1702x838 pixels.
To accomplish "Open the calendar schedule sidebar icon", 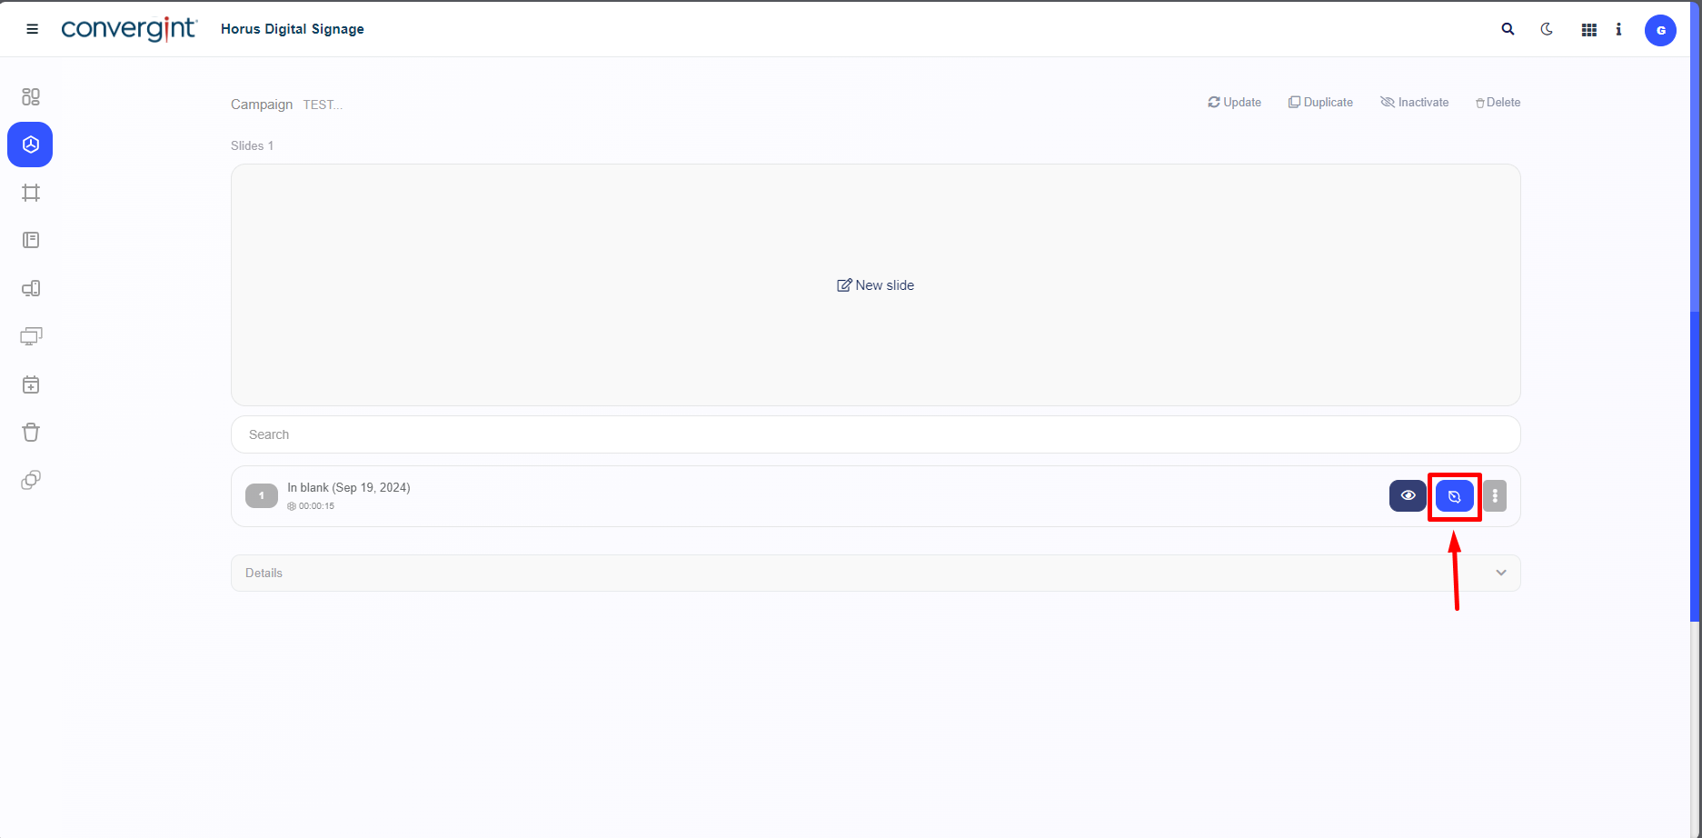I will tap(31, 384).
